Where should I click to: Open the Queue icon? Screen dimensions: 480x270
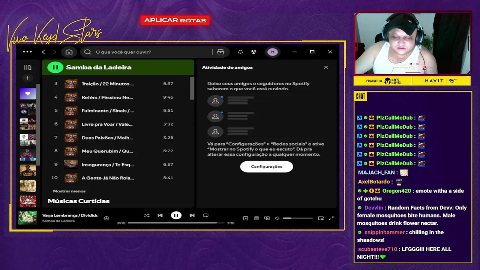256,218
